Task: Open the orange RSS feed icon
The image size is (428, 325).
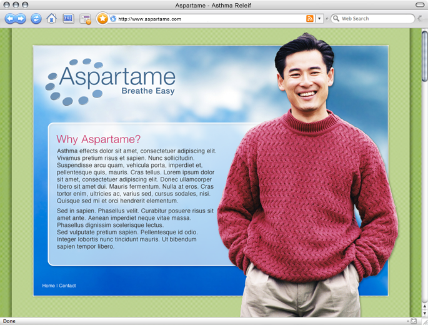Action: click(310, 19)
